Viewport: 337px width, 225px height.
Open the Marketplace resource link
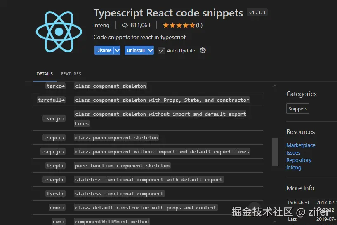click(301, 145)
